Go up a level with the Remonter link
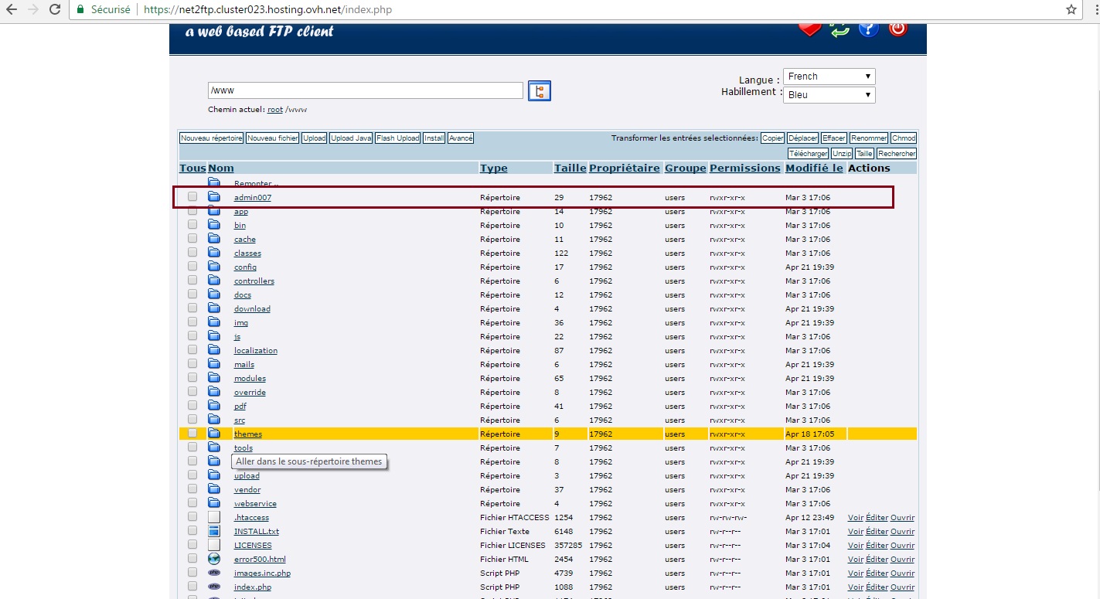This screenshot has height=599, width=1100. click(x=256, y=184)
